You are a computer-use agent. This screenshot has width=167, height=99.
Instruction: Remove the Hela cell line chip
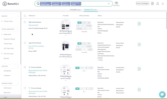click(69, 4)
